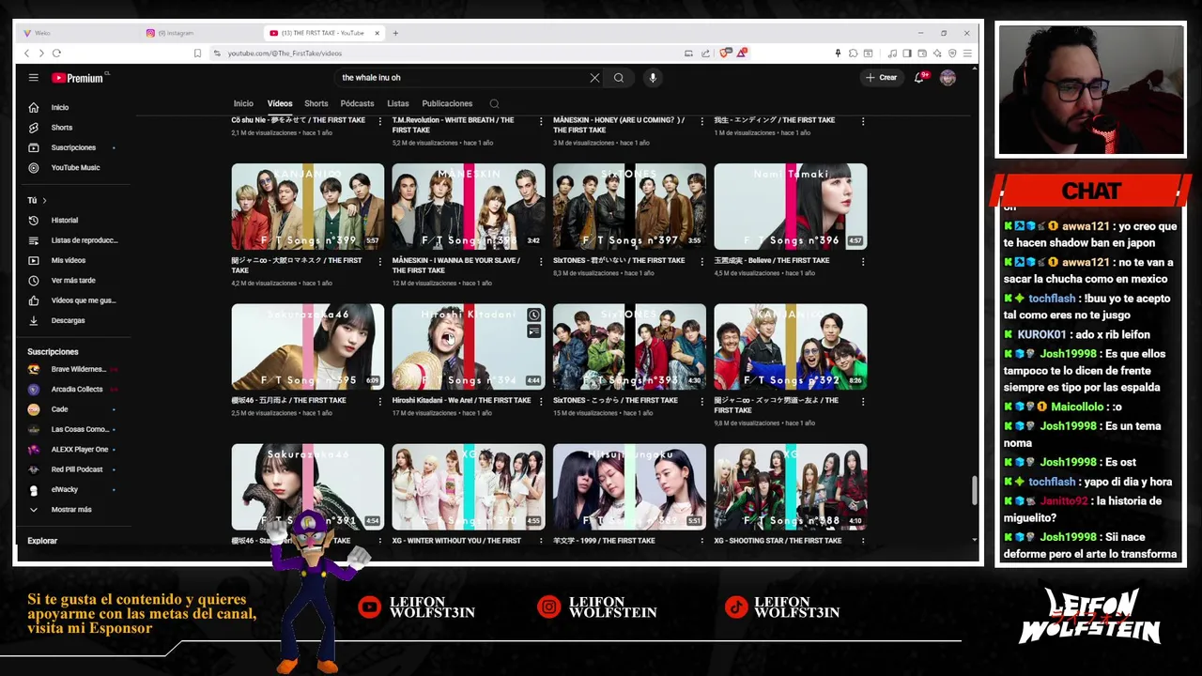Switch to the Weko browser tab

[75, 33]
